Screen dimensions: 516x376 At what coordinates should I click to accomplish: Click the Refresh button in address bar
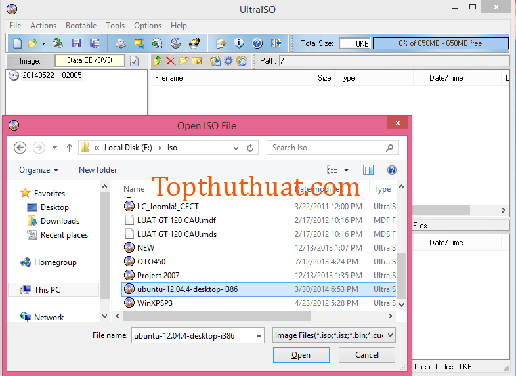250,148
